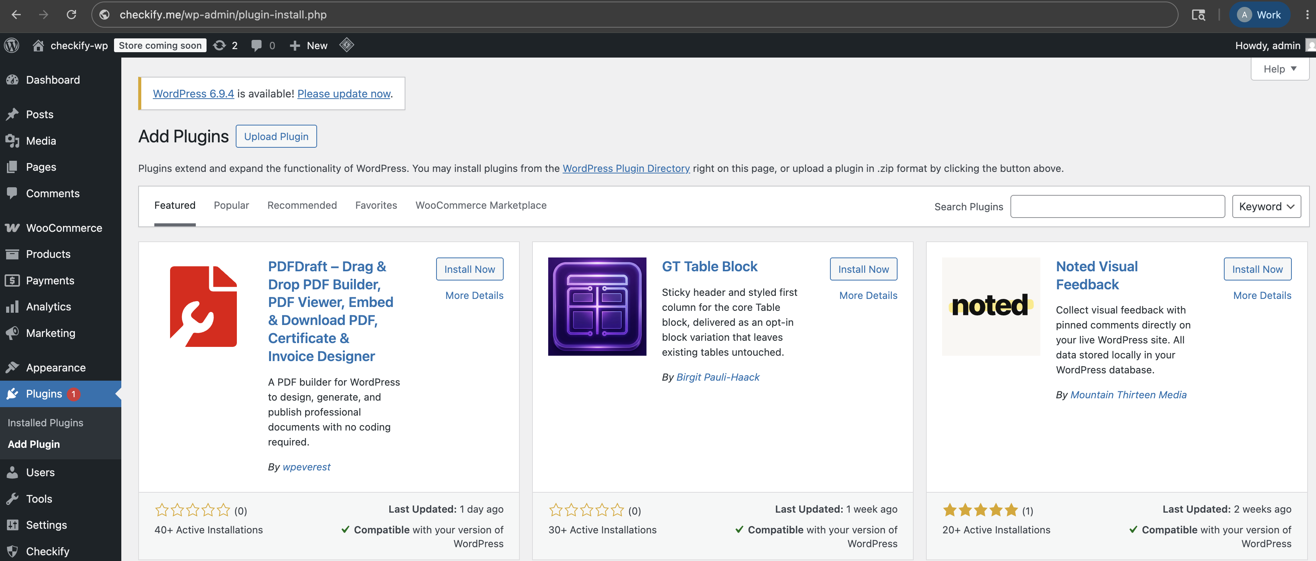1316x561 pixels.
Task: Click the Analytics bar chart icon
Action: [x=12, y=306]
